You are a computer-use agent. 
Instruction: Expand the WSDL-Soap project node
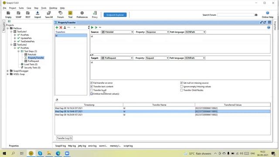(8, 74)
